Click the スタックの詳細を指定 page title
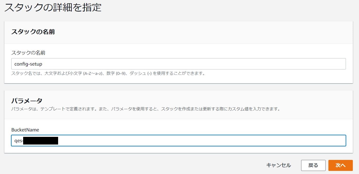This screenshot has width=359, height=174. (53, 8)
